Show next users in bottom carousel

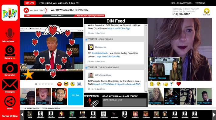[214, 115]
